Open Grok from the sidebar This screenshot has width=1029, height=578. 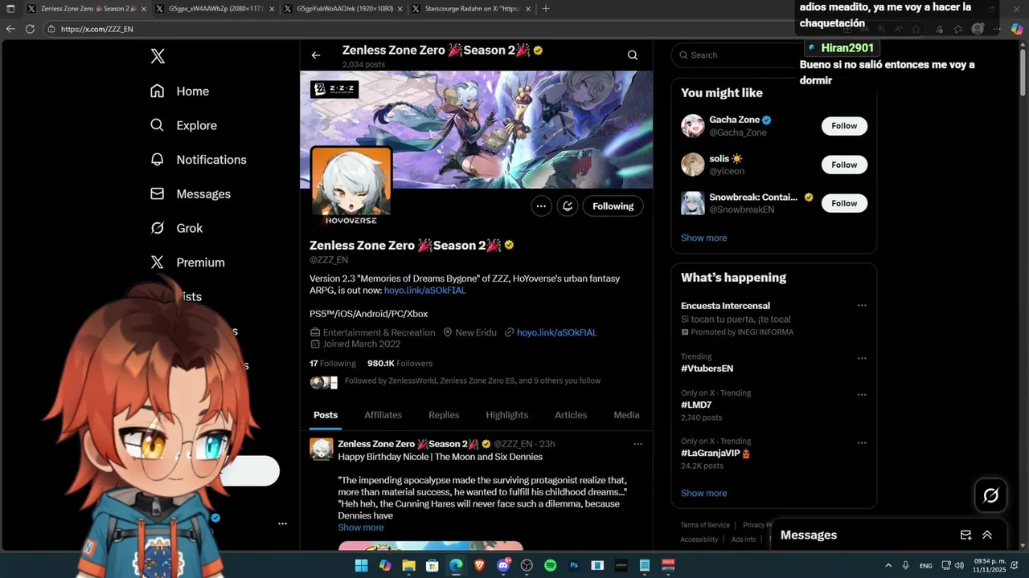click(x=177, y=228)
